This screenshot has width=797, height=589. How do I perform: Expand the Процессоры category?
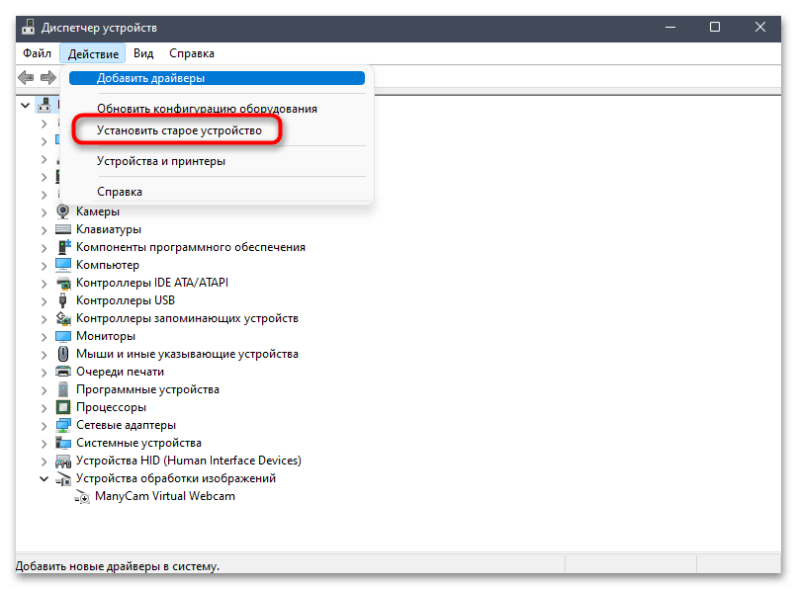(44, 407)
